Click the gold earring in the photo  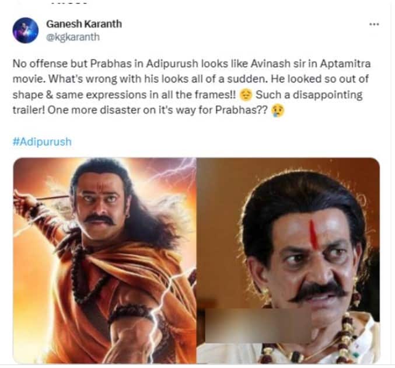click(265, 293)
